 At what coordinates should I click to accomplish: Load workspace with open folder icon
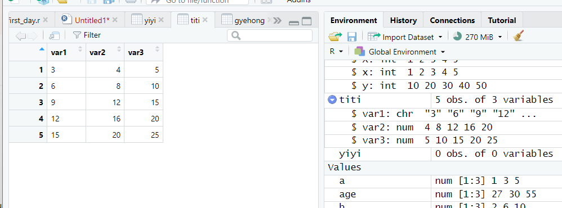click(x=336, y=37)
